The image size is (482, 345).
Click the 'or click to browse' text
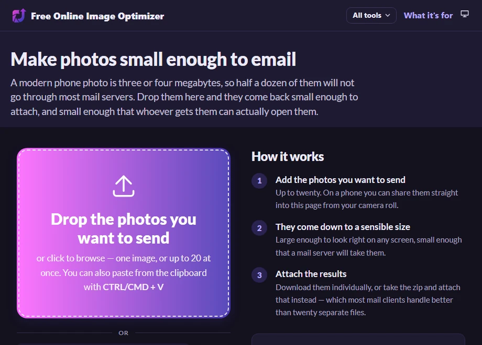pyautogui.click(x=71, y=258)
